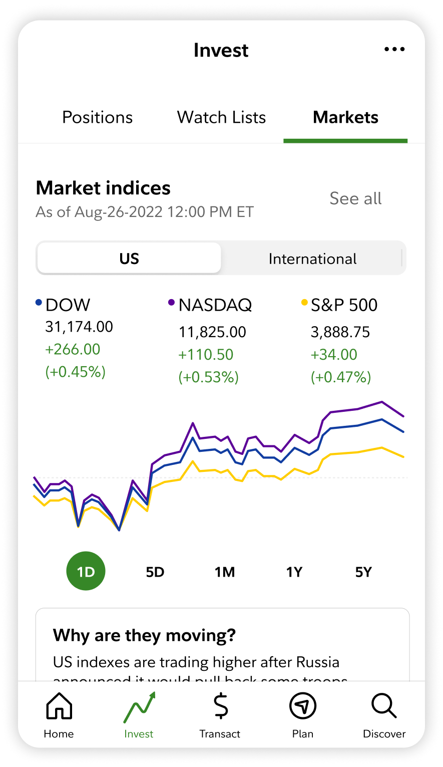The width and height of the screenshot is (443, 767).
Task: Switch to the Positions tab
Action: click(98, 117)
